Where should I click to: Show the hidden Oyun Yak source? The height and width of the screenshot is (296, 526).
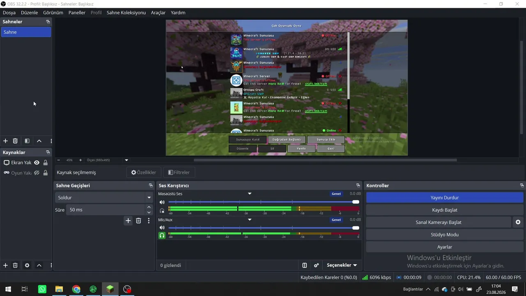pos(37,173)
